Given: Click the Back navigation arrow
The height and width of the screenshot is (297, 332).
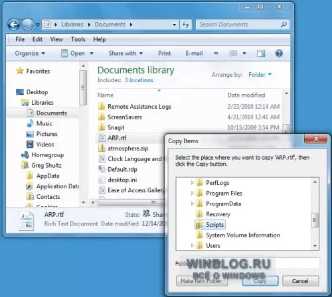Looking at the screenshot, I should [14, 25].
